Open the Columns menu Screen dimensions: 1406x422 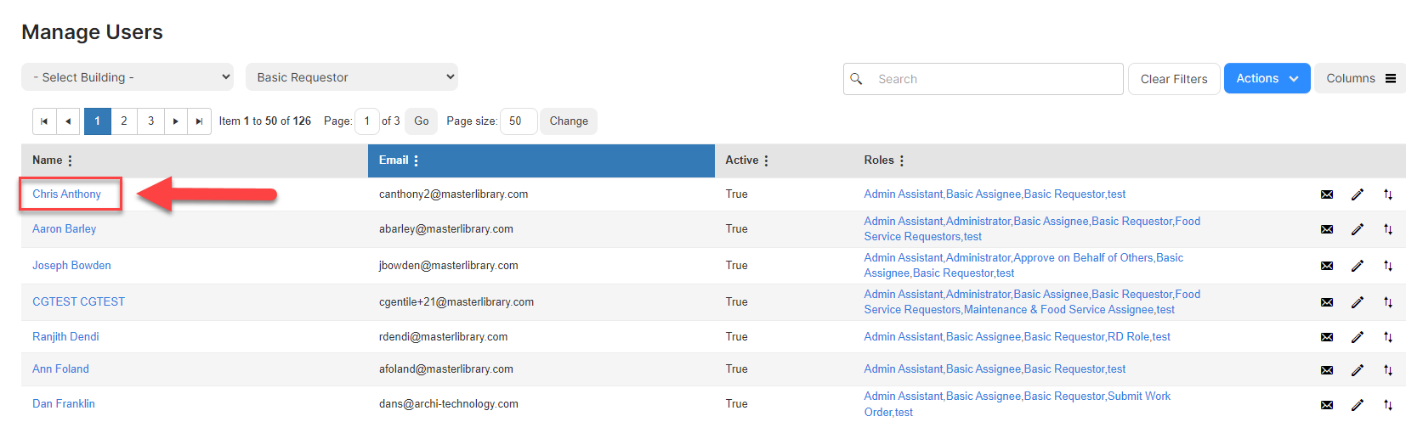(1360, 78)
